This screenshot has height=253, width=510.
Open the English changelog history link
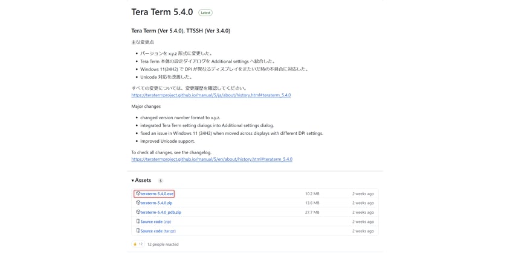point(211,159)
